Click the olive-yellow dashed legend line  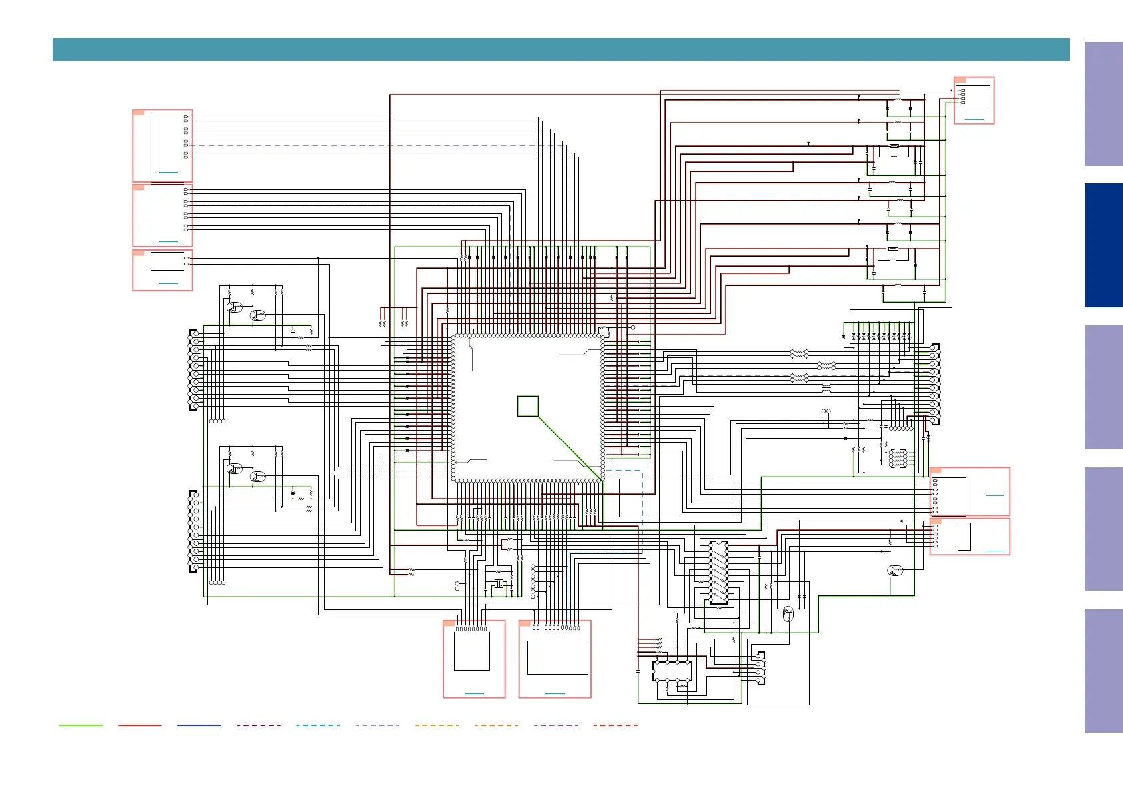tap(437, 725)
